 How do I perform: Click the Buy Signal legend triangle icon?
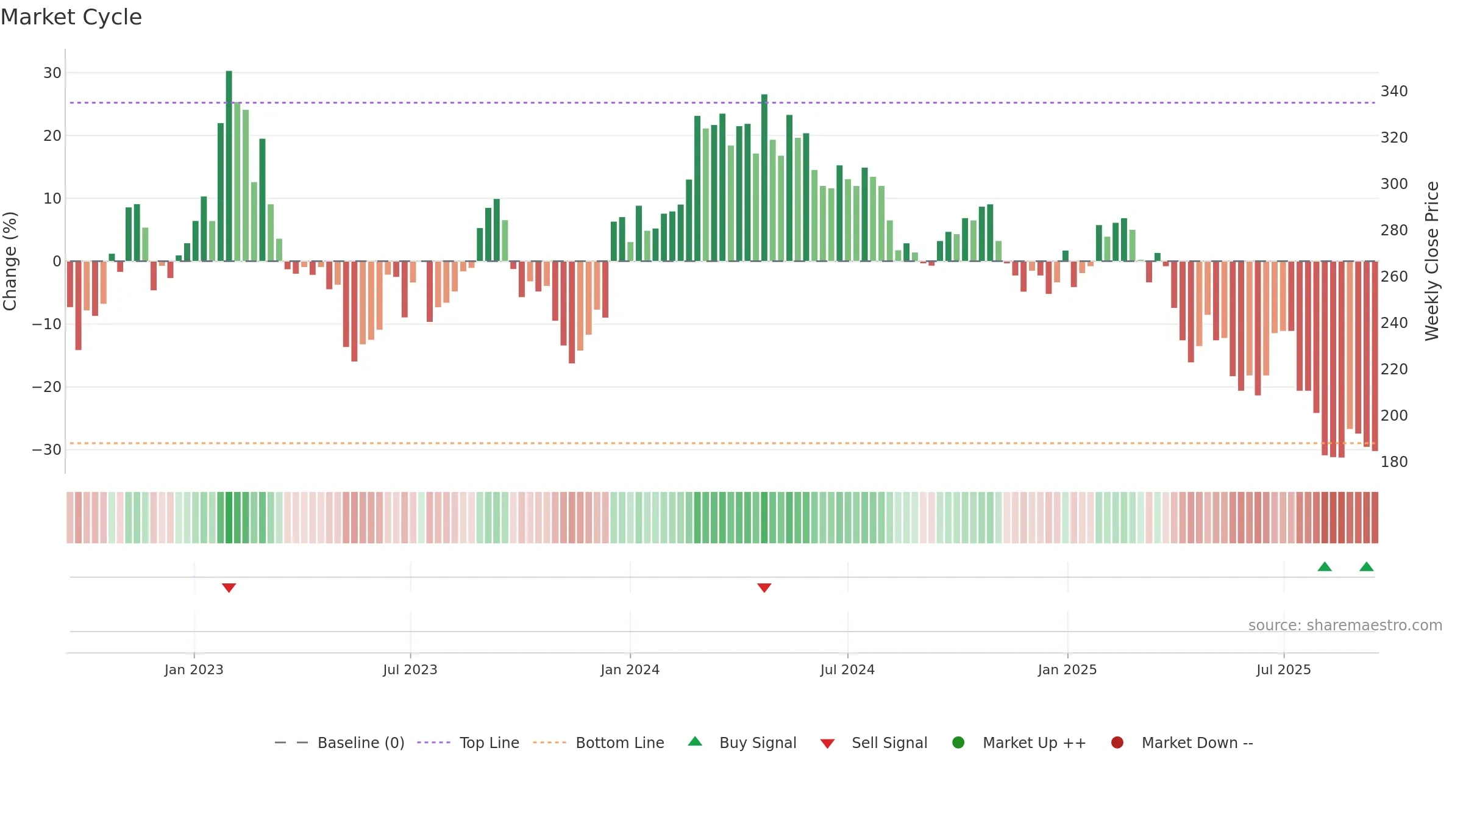[695, 741]
